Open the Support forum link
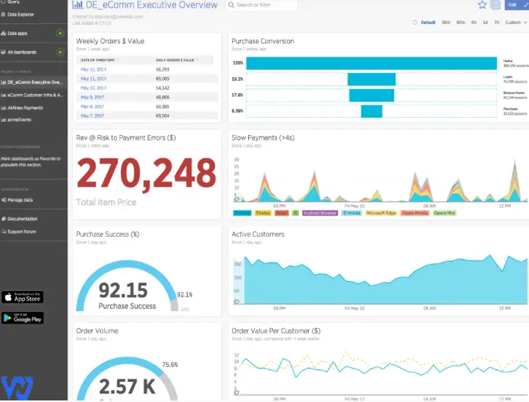Image resolution: width=529 pixels, height=402 pixels. 22,232
